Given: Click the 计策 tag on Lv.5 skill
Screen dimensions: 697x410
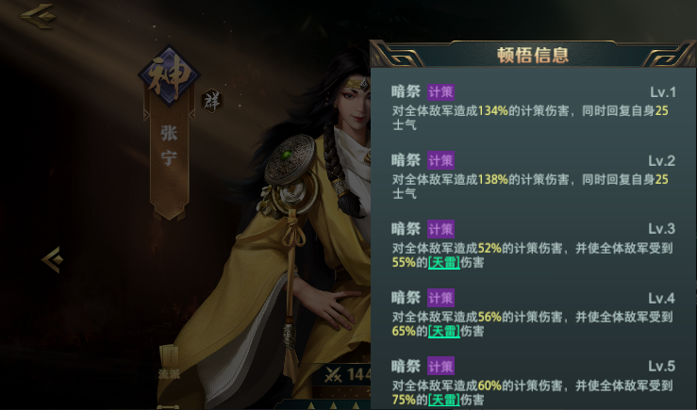Looking at the screenshot, I should coord(440,367).
